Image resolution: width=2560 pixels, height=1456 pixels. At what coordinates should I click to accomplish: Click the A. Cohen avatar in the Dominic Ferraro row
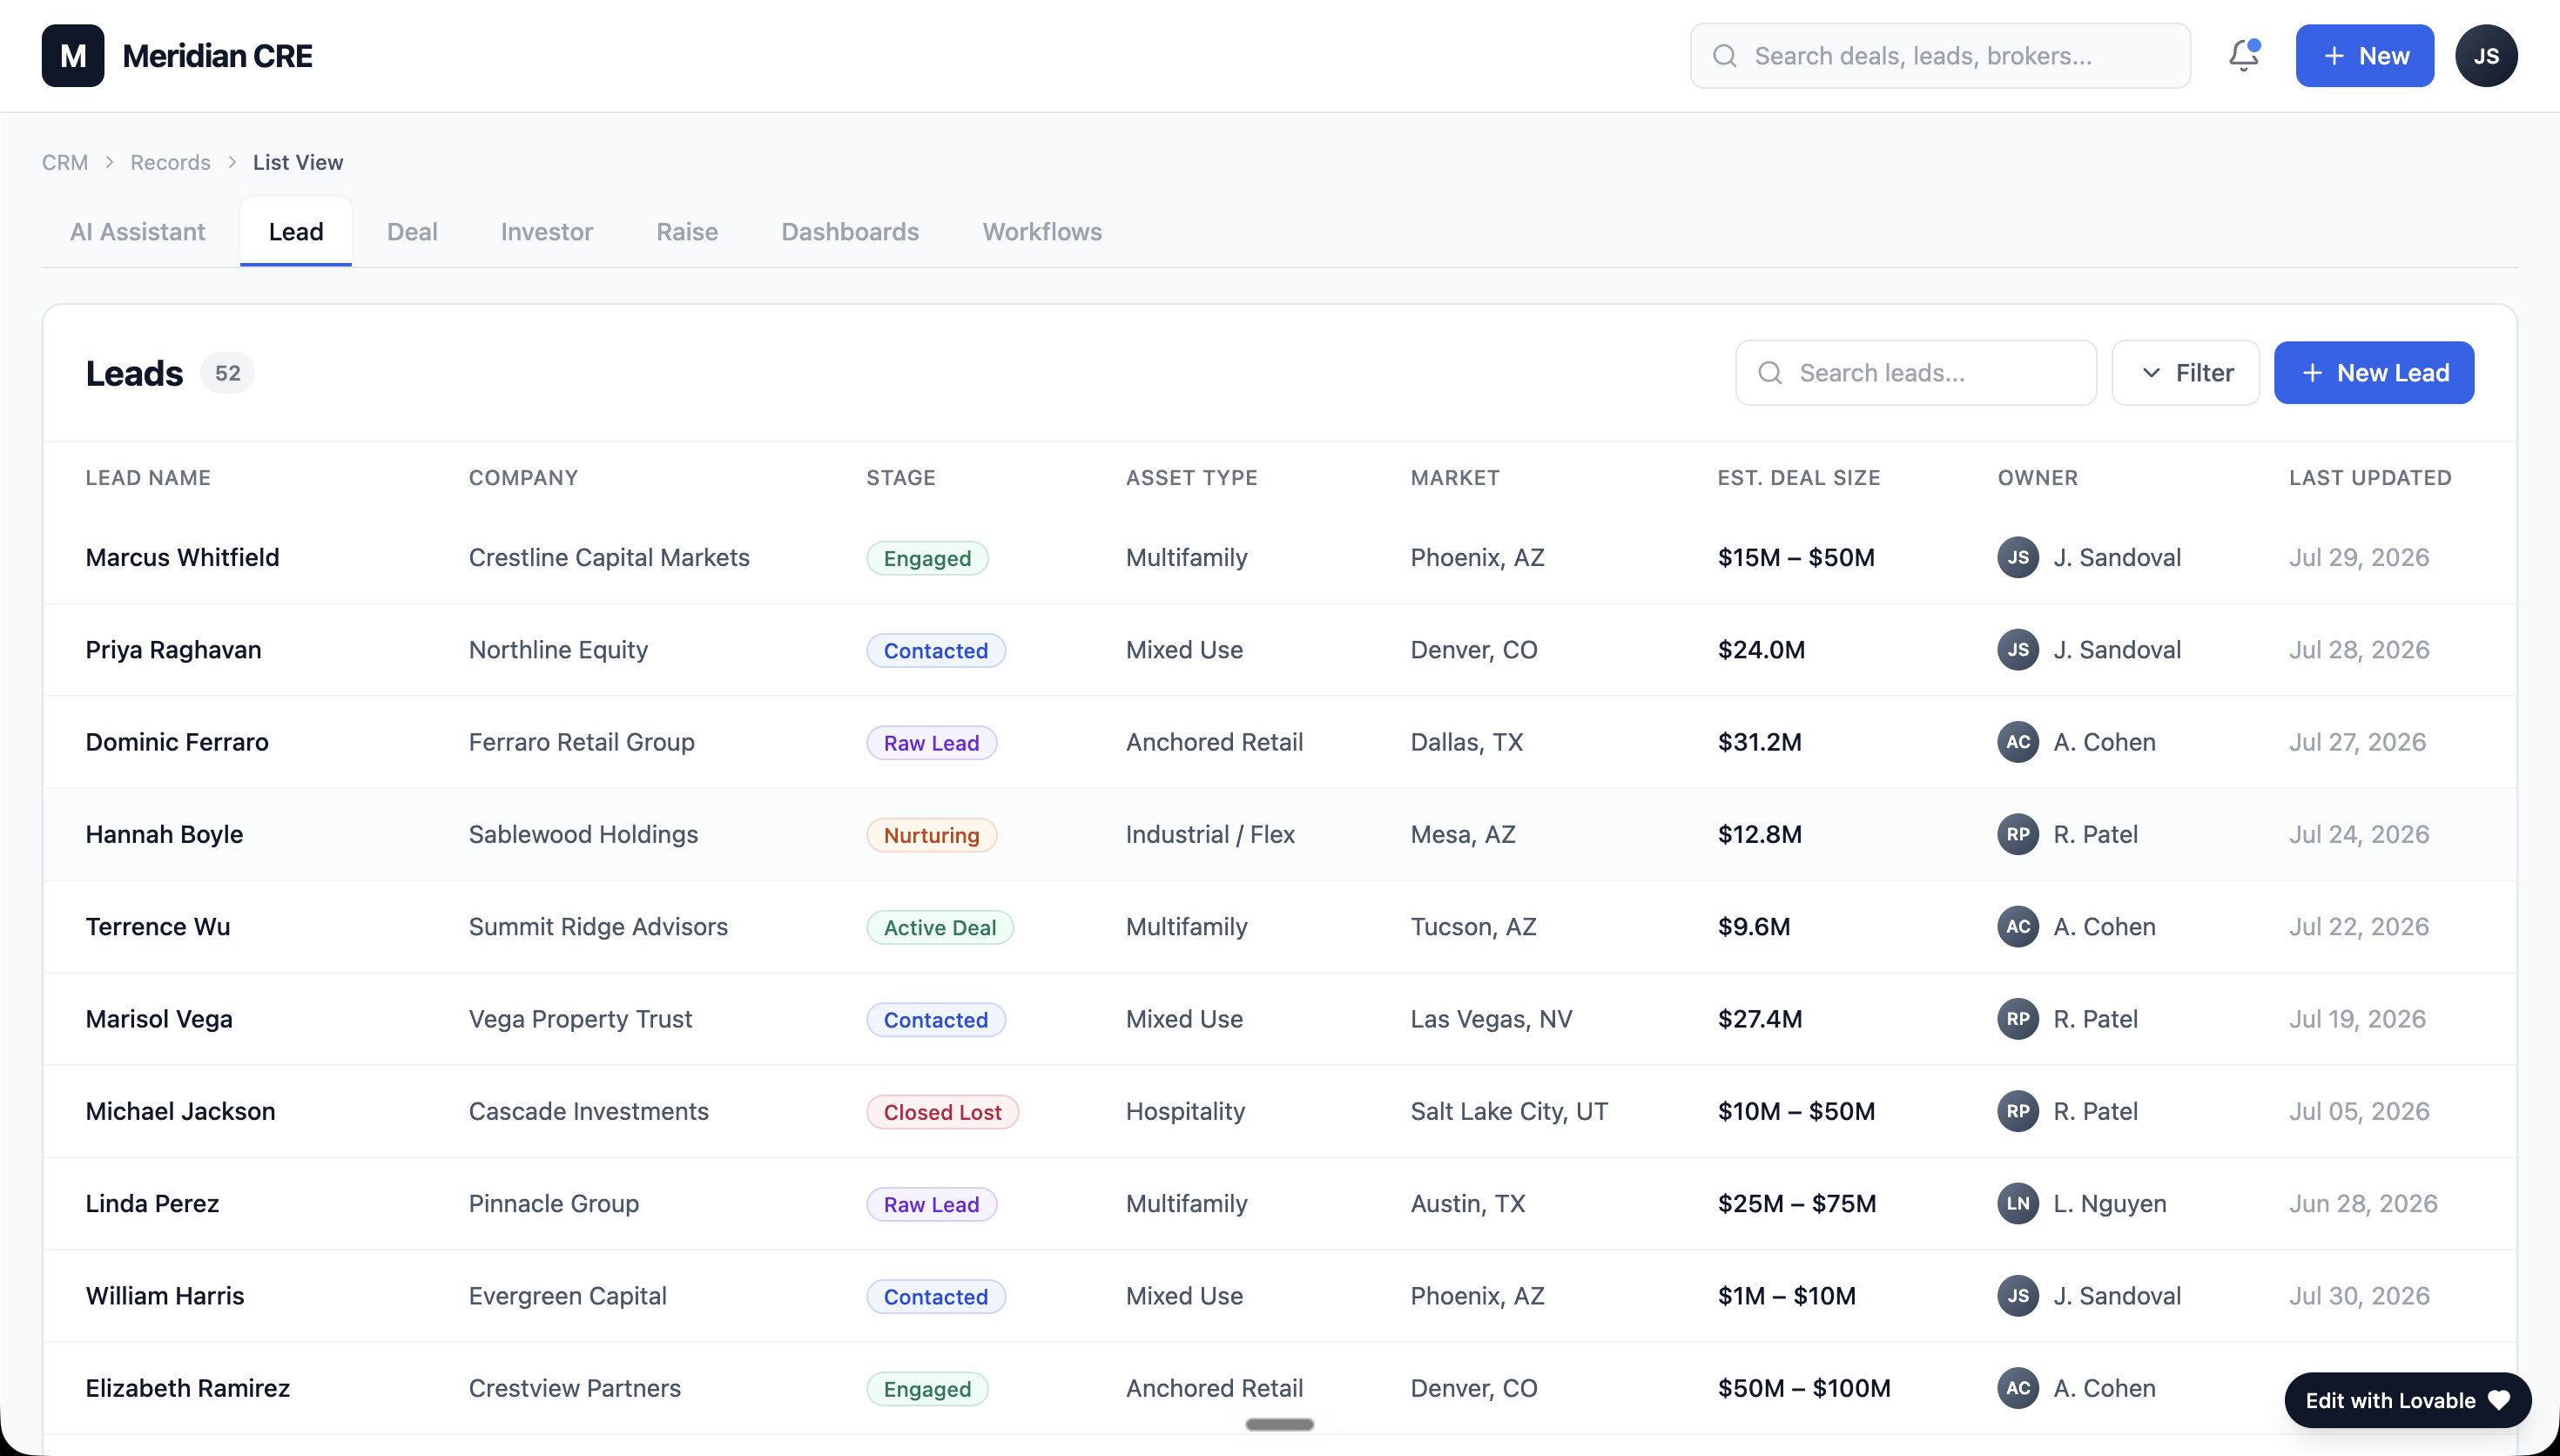2018,742
